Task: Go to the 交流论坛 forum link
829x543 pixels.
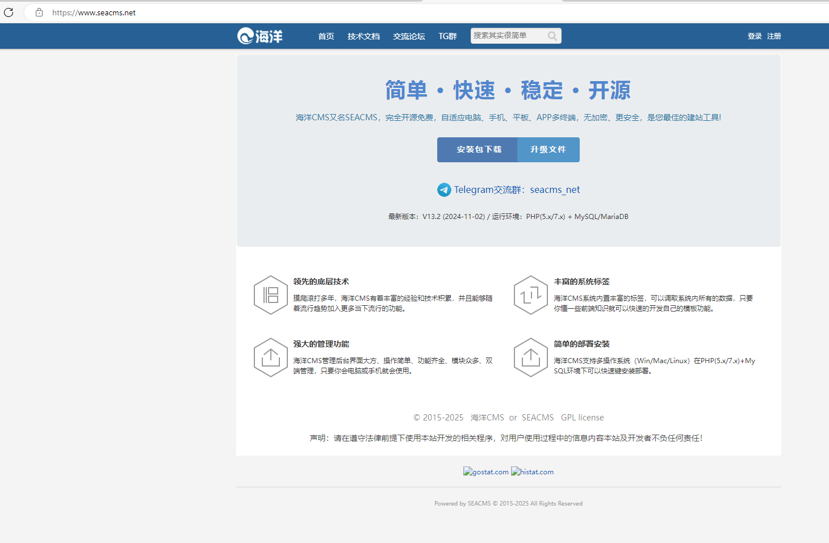Action: (x=409, y=36)
